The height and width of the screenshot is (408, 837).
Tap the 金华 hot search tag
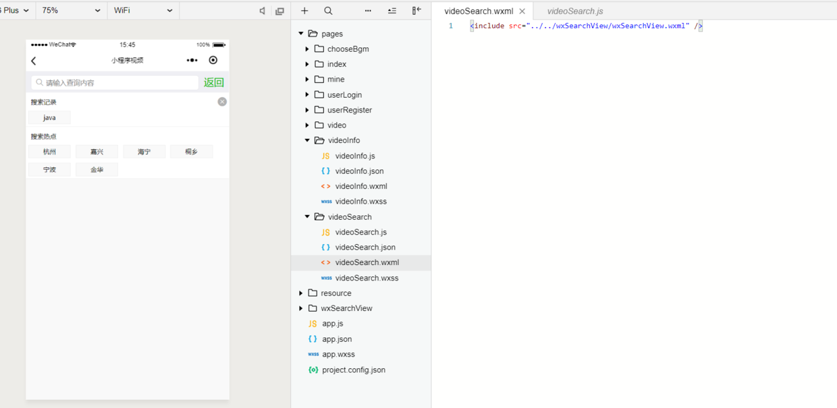[97, 170]
